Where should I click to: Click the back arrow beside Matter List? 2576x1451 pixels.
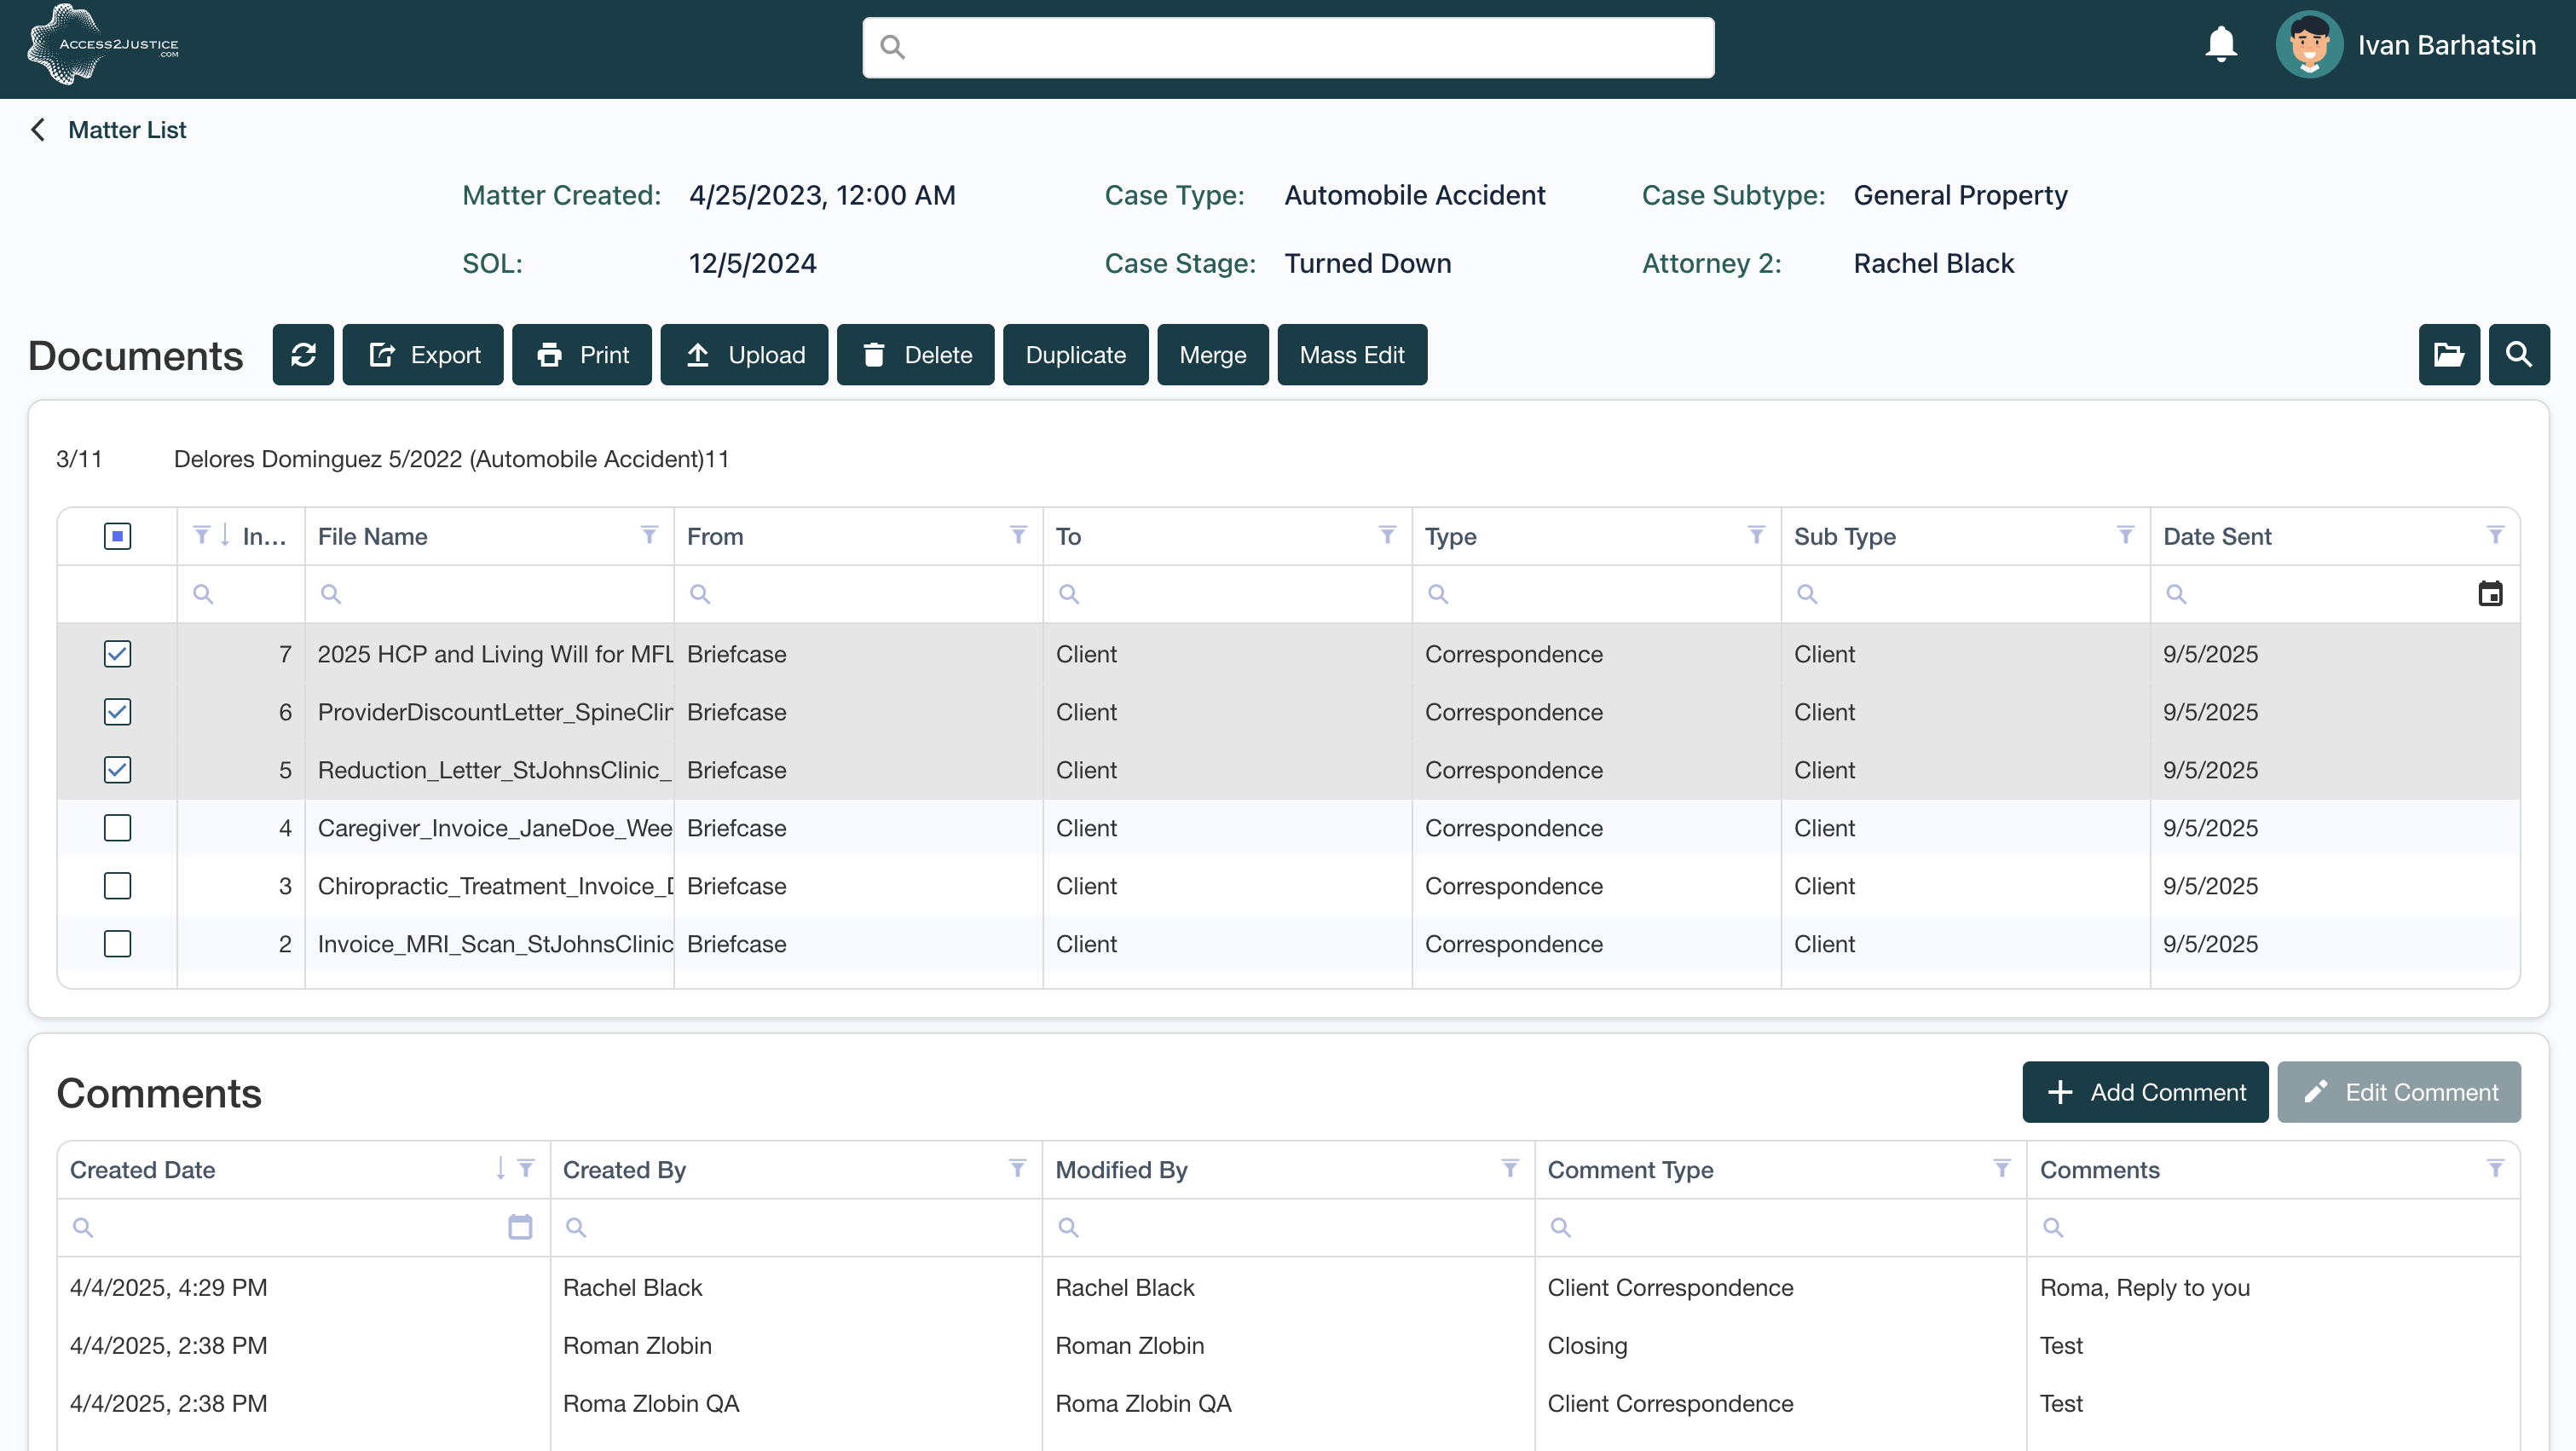pos(38,130)
